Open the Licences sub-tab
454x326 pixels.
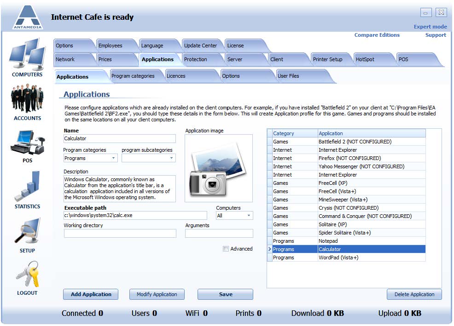(x=178, y=75)
